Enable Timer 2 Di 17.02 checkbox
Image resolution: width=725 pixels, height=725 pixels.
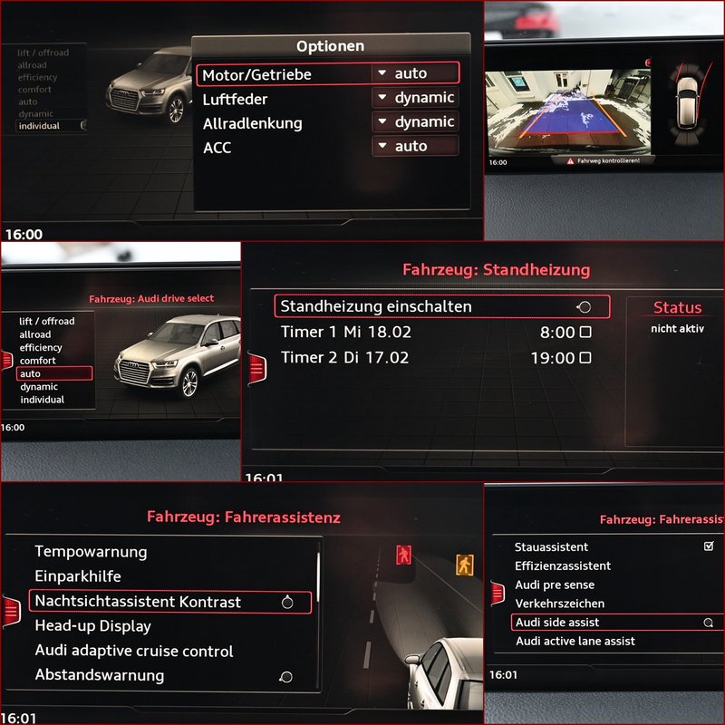[585, 358]
